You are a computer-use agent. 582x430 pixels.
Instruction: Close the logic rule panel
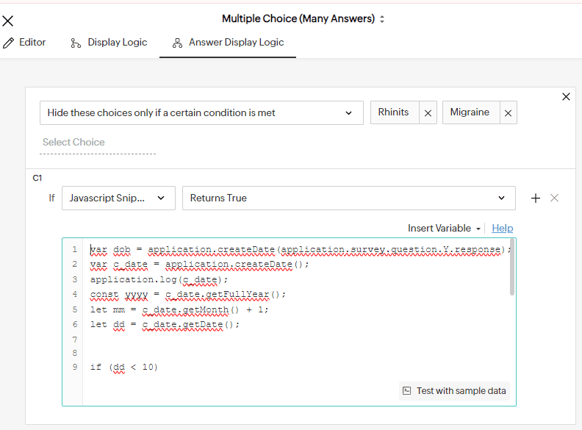pos(566,96)
